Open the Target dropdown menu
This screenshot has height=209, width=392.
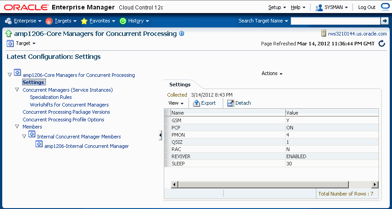(26, 44)
